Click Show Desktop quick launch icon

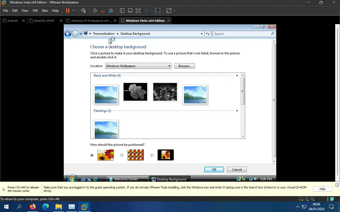pyautogui.click(x=83, y=179)
